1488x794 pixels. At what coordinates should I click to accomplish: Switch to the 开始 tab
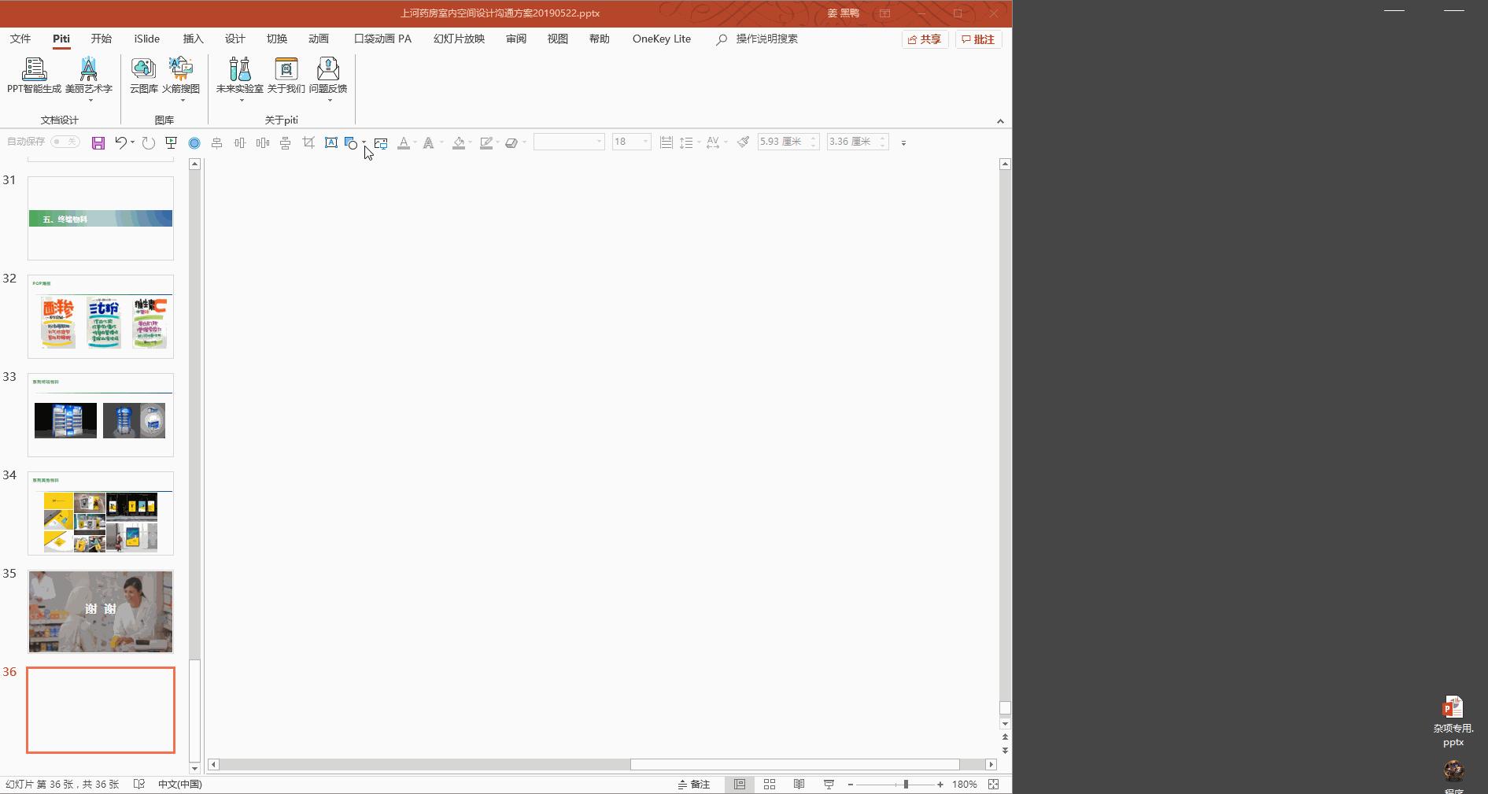point(102,39)
